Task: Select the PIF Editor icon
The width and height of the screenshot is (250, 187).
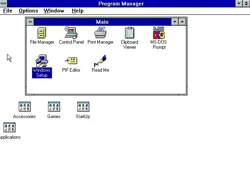Action: [x=71, y=61]
